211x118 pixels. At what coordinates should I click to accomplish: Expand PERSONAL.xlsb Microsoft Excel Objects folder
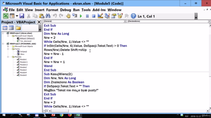8,46
